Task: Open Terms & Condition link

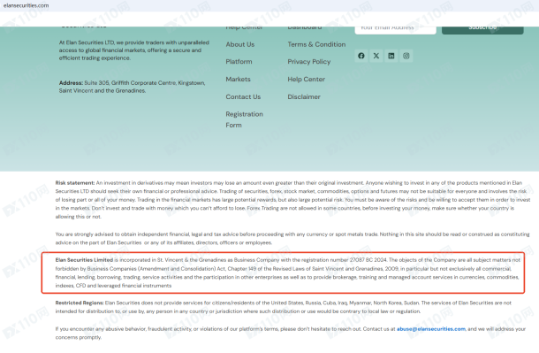Action: [x=316, y=44]
